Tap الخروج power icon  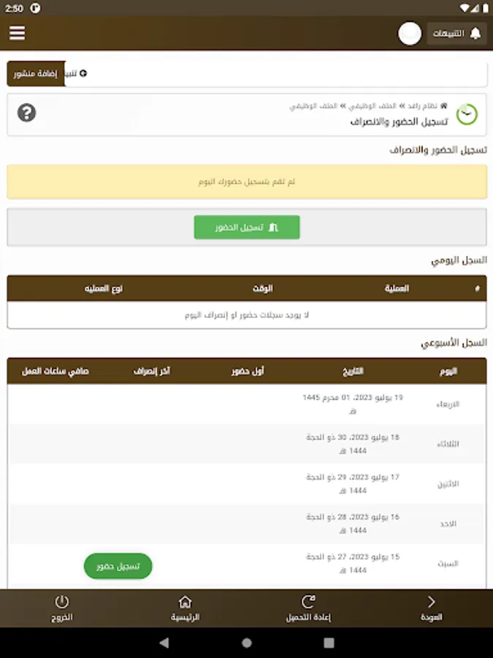click(x=61, y=608)
